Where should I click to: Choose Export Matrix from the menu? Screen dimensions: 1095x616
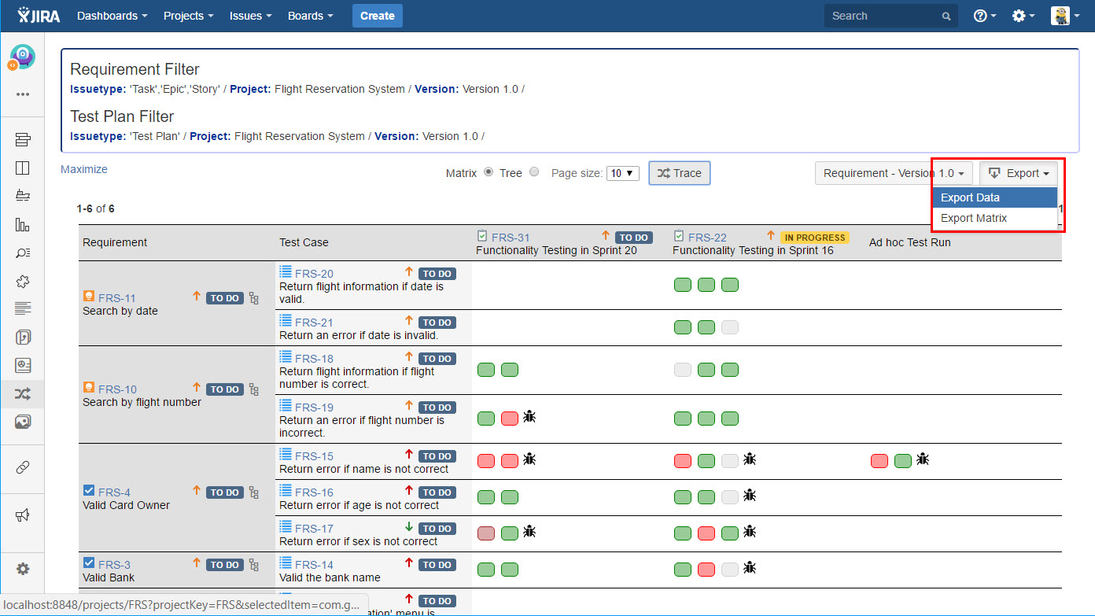pyautogui.click(x=974, y=218)
